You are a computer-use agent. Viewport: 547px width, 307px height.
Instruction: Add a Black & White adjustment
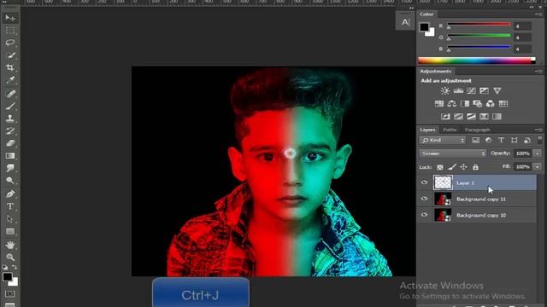pos(465,103)
